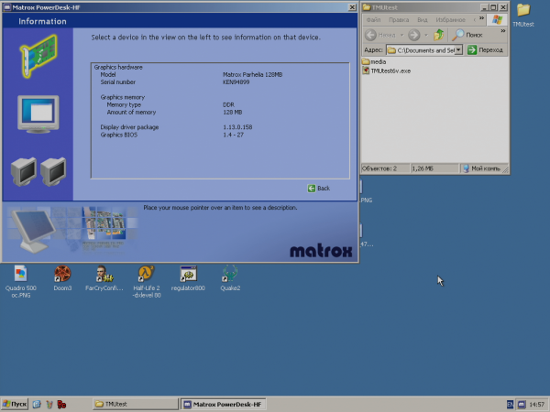Click the Назад back button in Explorer

coord(380,35)
